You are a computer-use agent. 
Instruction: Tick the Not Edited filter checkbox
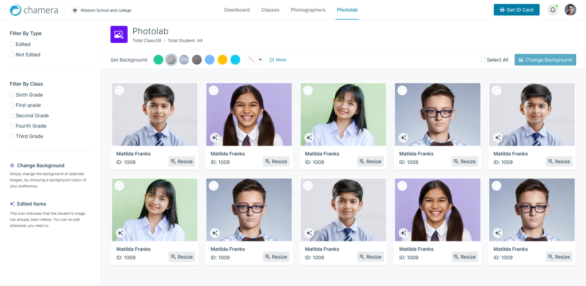(13, 54)
